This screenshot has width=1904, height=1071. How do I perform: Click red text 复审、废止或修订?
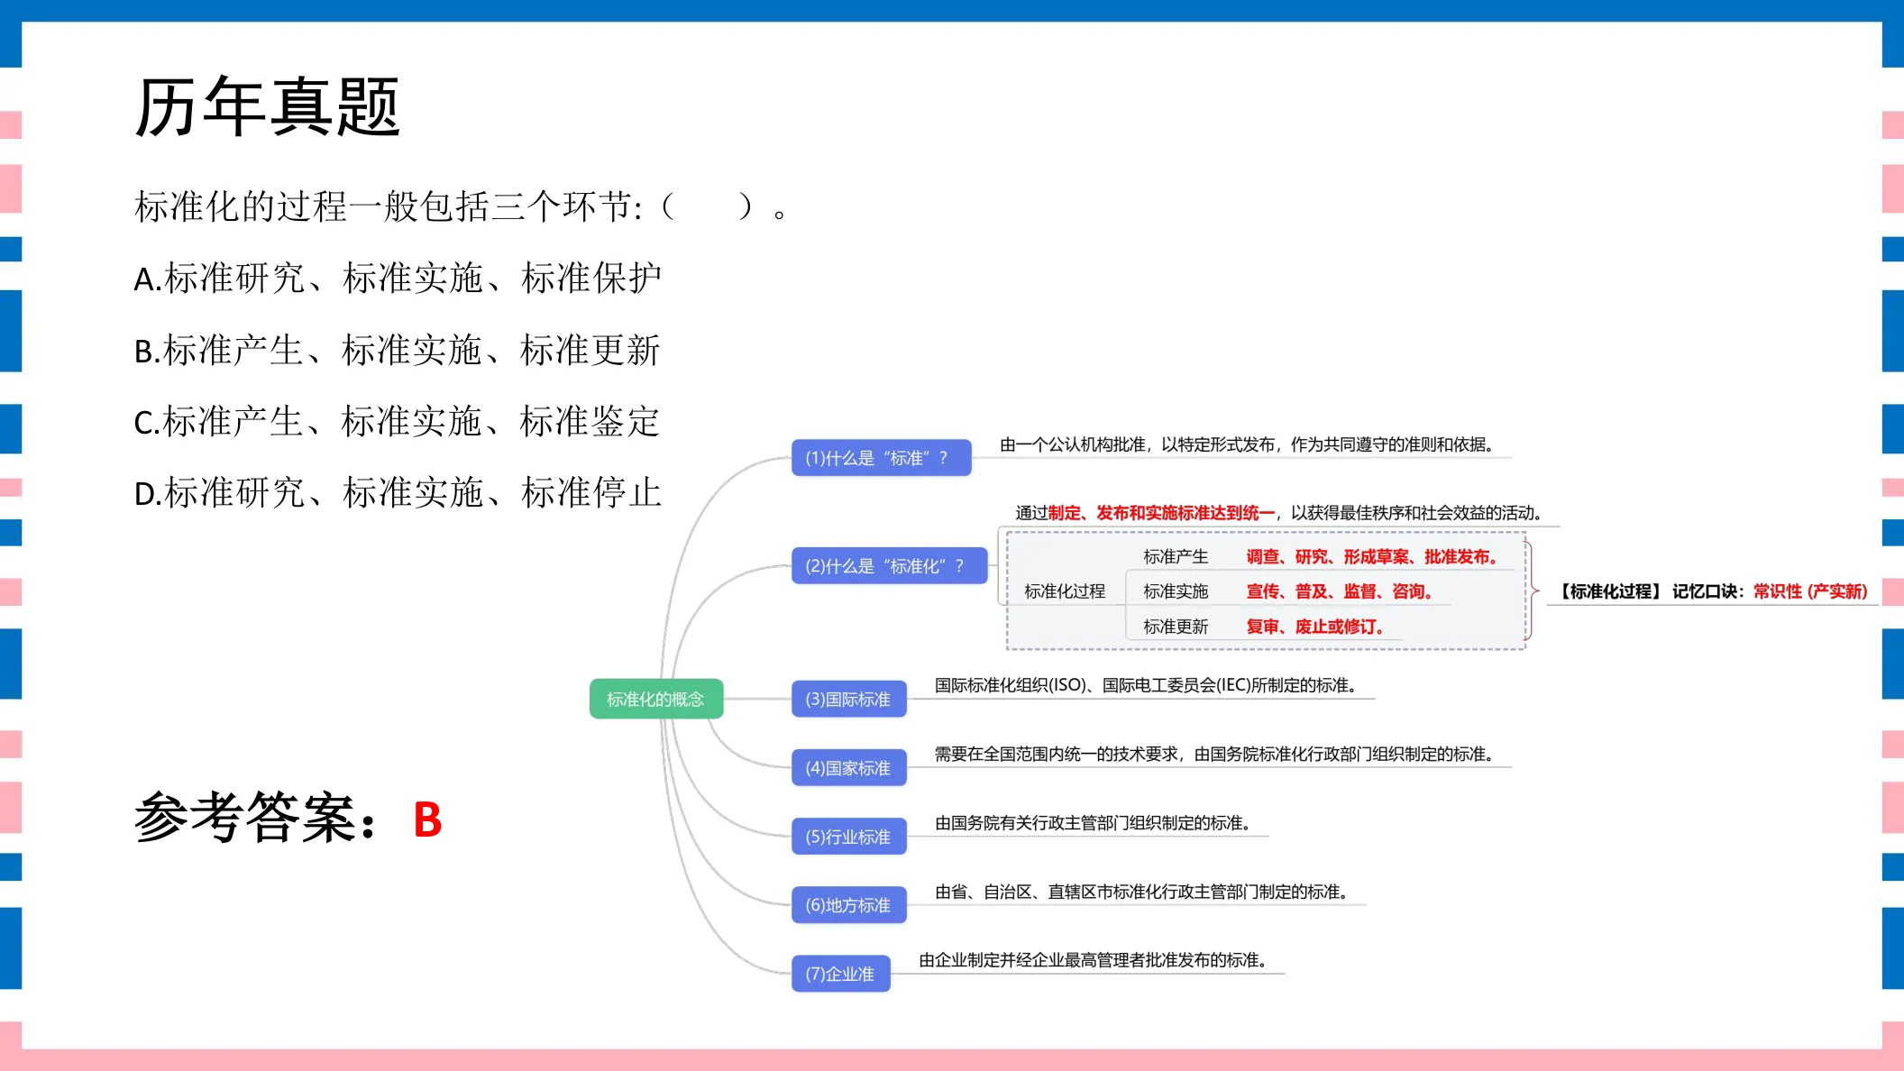click(1314, 627)
